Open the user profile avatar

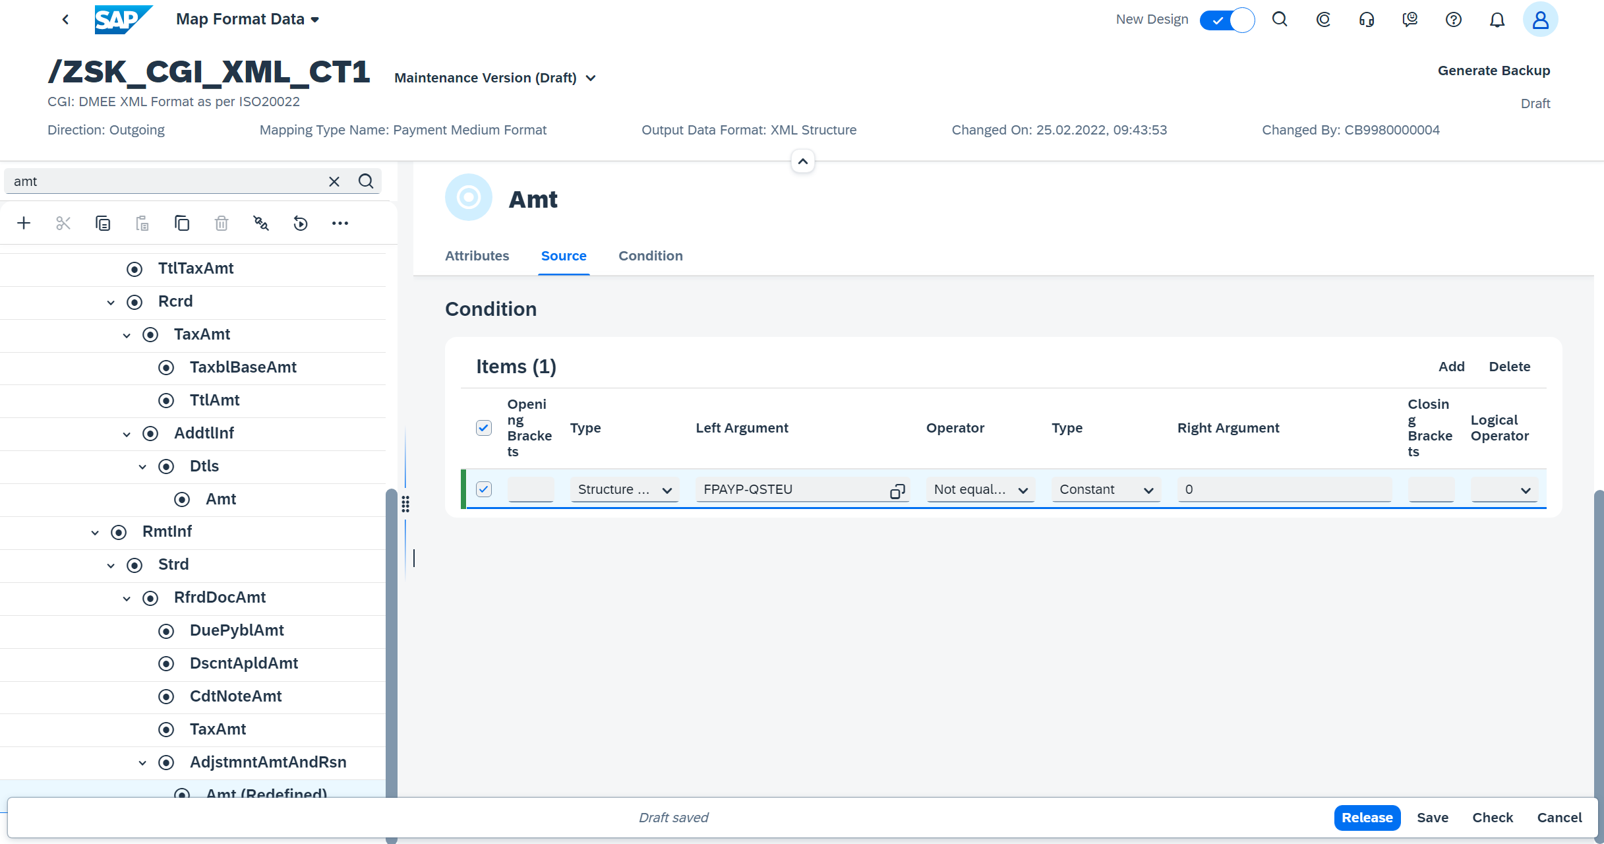tap(1541, 19)
